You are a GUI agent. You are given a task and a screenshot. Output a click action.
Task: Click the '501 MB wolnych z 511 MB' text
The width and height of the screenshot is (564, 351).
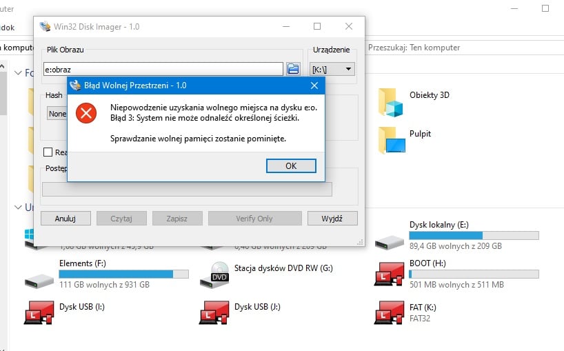pyautogui.click(x=456, y=285)
